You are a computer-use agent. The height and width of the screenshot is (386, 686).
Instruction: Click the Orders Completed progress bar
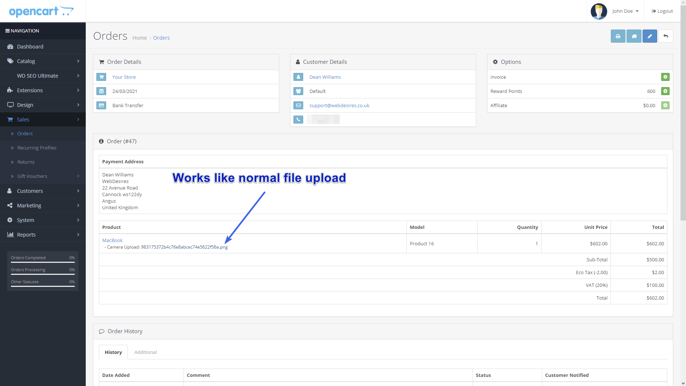43,262
